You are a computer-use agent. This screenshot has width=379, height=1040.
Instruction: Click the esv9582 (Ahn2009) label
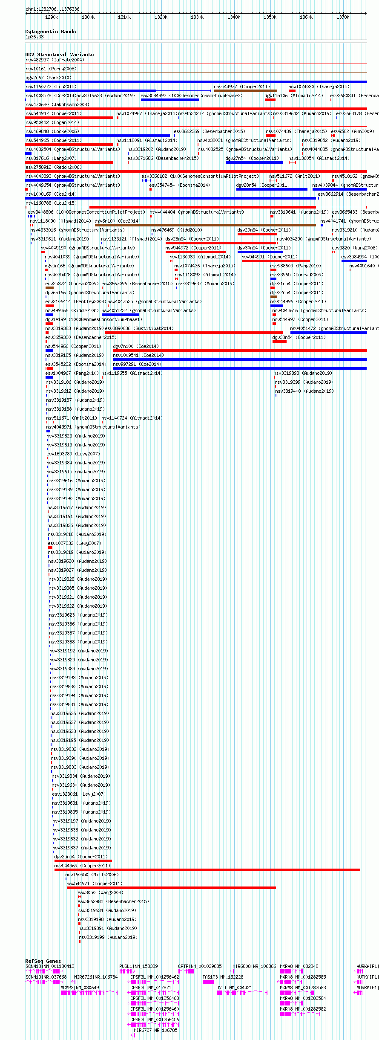coord(353,132)
